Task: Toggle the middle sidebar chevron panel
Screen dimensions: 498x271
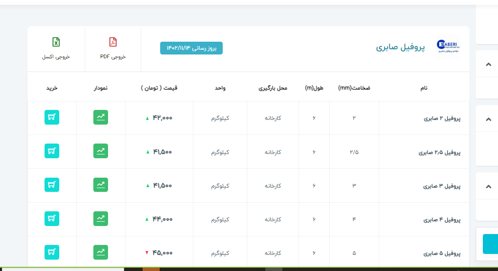Action: [489, 119]
